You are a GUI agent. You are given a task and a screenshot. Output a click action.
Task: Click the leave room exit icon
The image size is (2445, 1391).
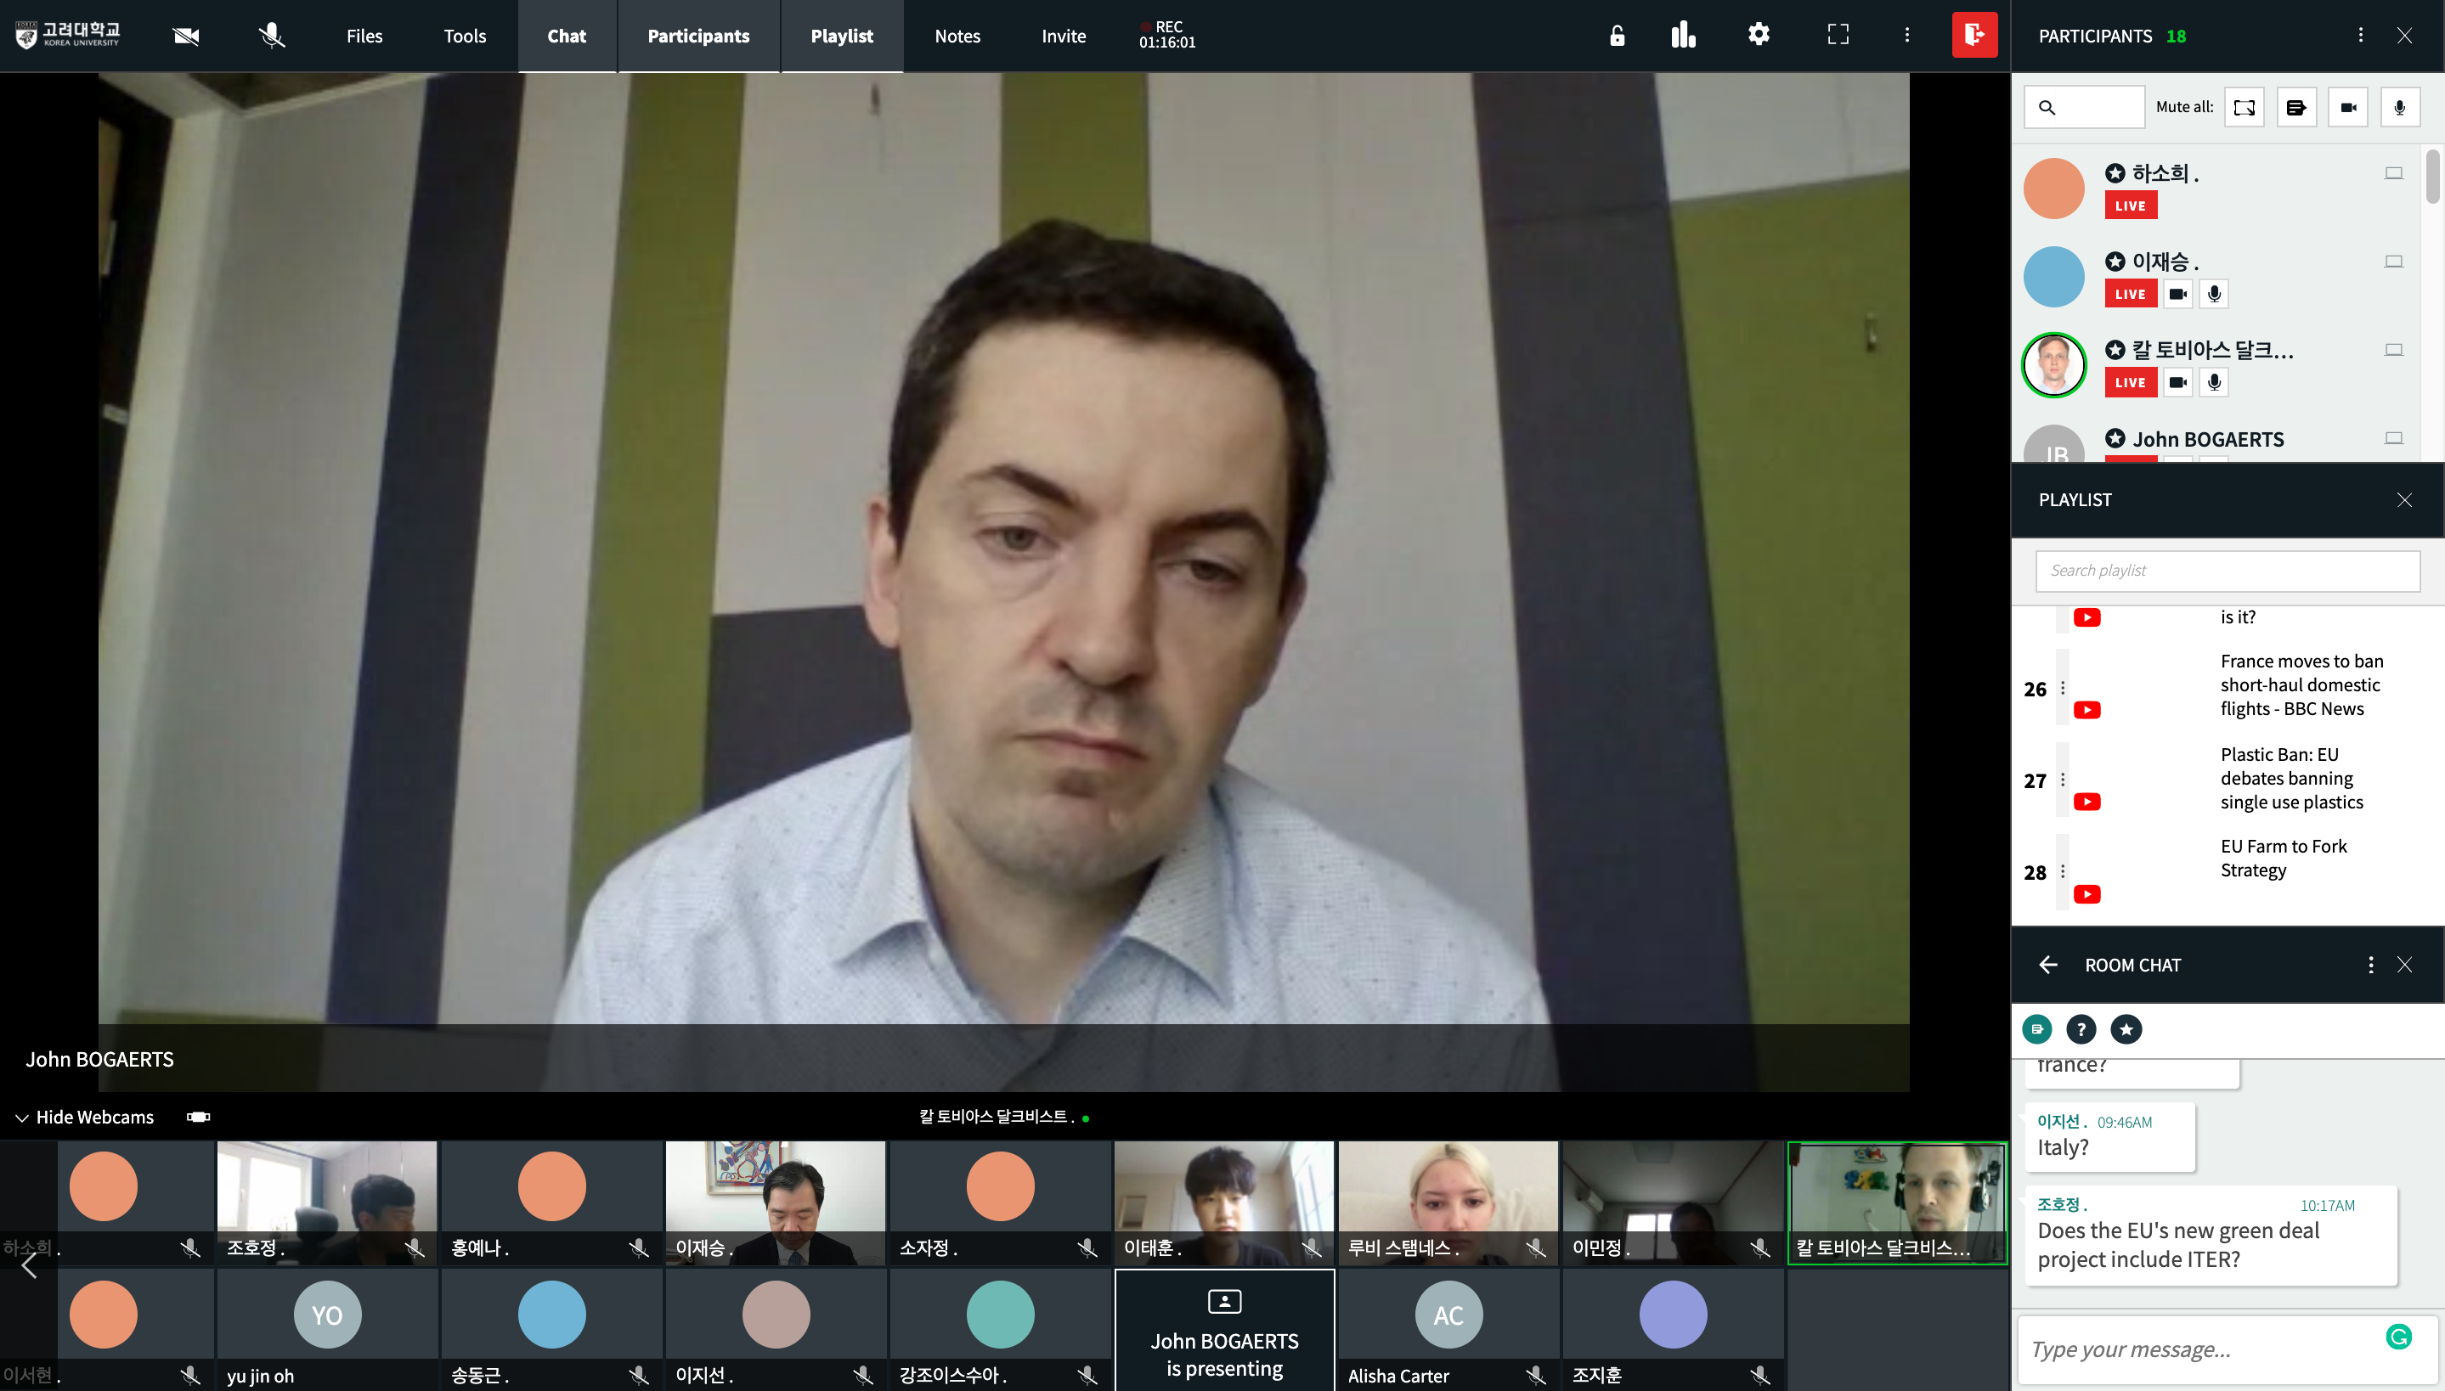(1974, 36)
